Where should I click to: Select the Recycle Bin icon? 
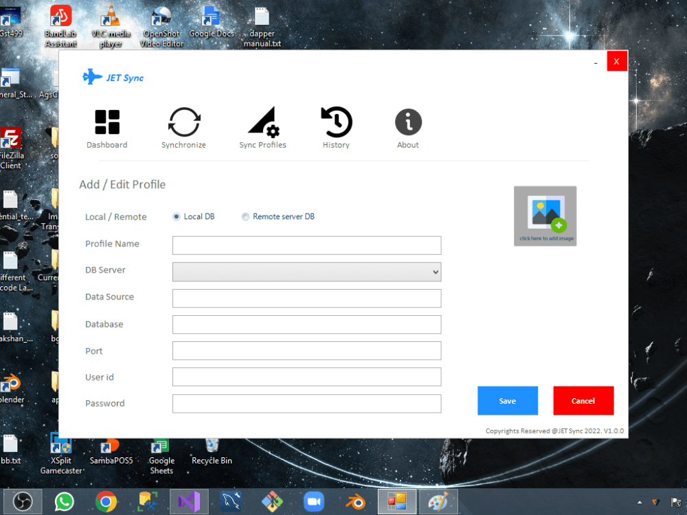pos(212,451)
